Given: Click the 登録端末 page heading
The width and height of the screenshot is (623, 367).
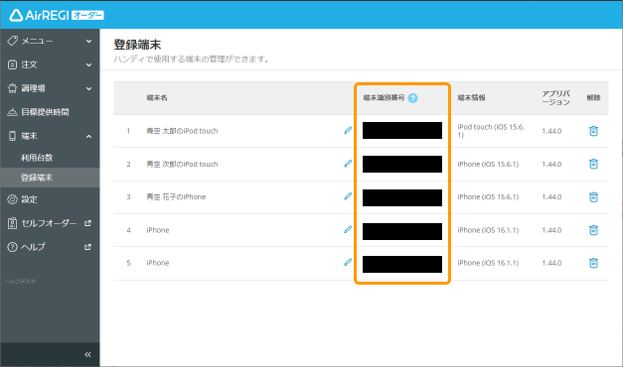Looking at the screenshot, I should [x=137, y=45].
